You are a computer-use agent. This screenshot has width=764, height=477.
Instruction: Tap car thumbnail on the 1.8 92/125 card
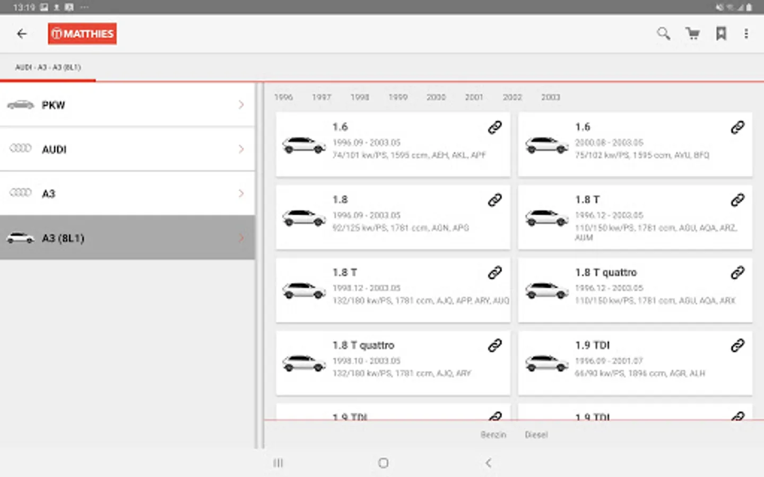click(x=304, y=217)
